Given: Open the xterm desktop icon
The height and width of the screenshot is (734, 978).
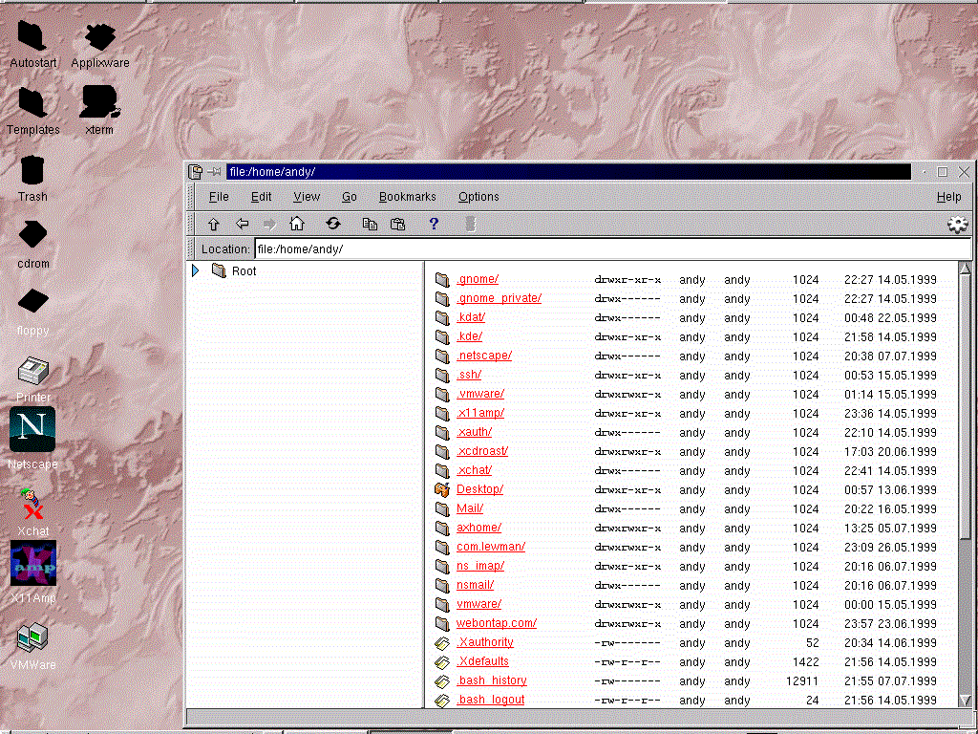Looking at the screenshot, I should pos(98,103).
